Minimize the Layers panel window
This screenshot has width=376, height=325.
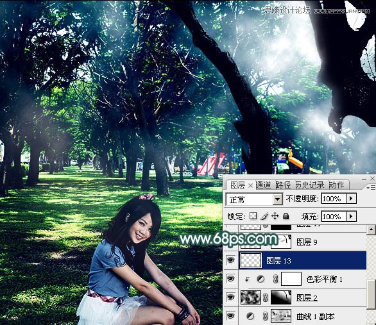tap(364, 179)
